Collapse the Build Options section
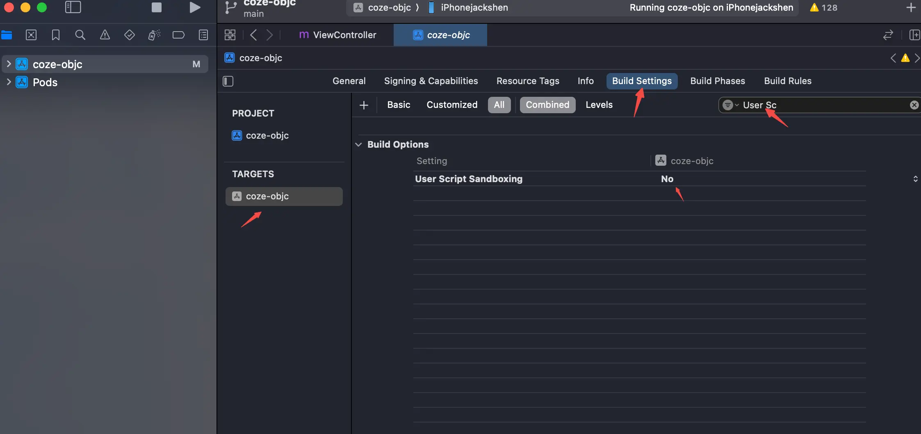 point(358,144)
